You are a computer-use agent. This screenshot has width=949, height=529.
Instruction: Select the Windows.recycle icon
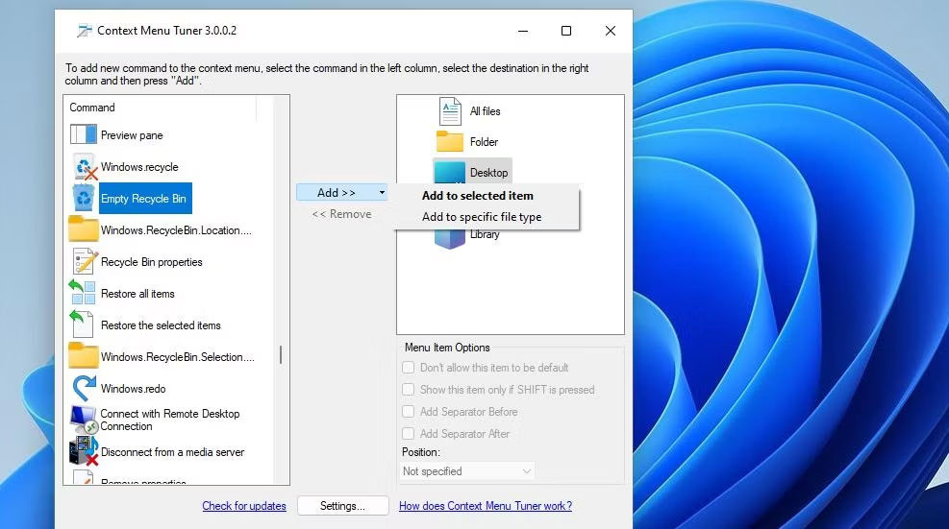coord(86,167)
